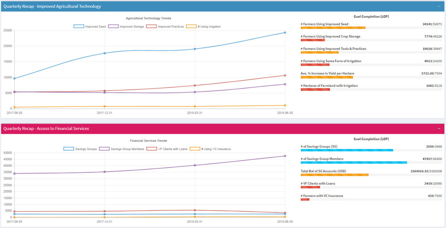The width and height of the screenshot is (446, 228).
Task: Click Improved Seed data point at 2018-06-30
Action: [x=285, y=33]
